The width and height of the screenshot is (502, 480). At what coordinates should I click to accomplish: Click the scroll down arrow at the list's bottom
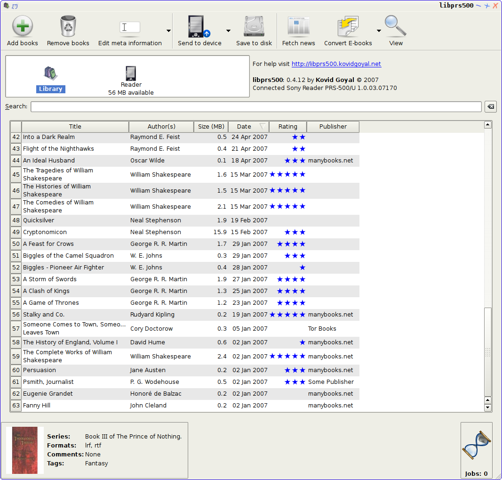(x=487, y=408)
